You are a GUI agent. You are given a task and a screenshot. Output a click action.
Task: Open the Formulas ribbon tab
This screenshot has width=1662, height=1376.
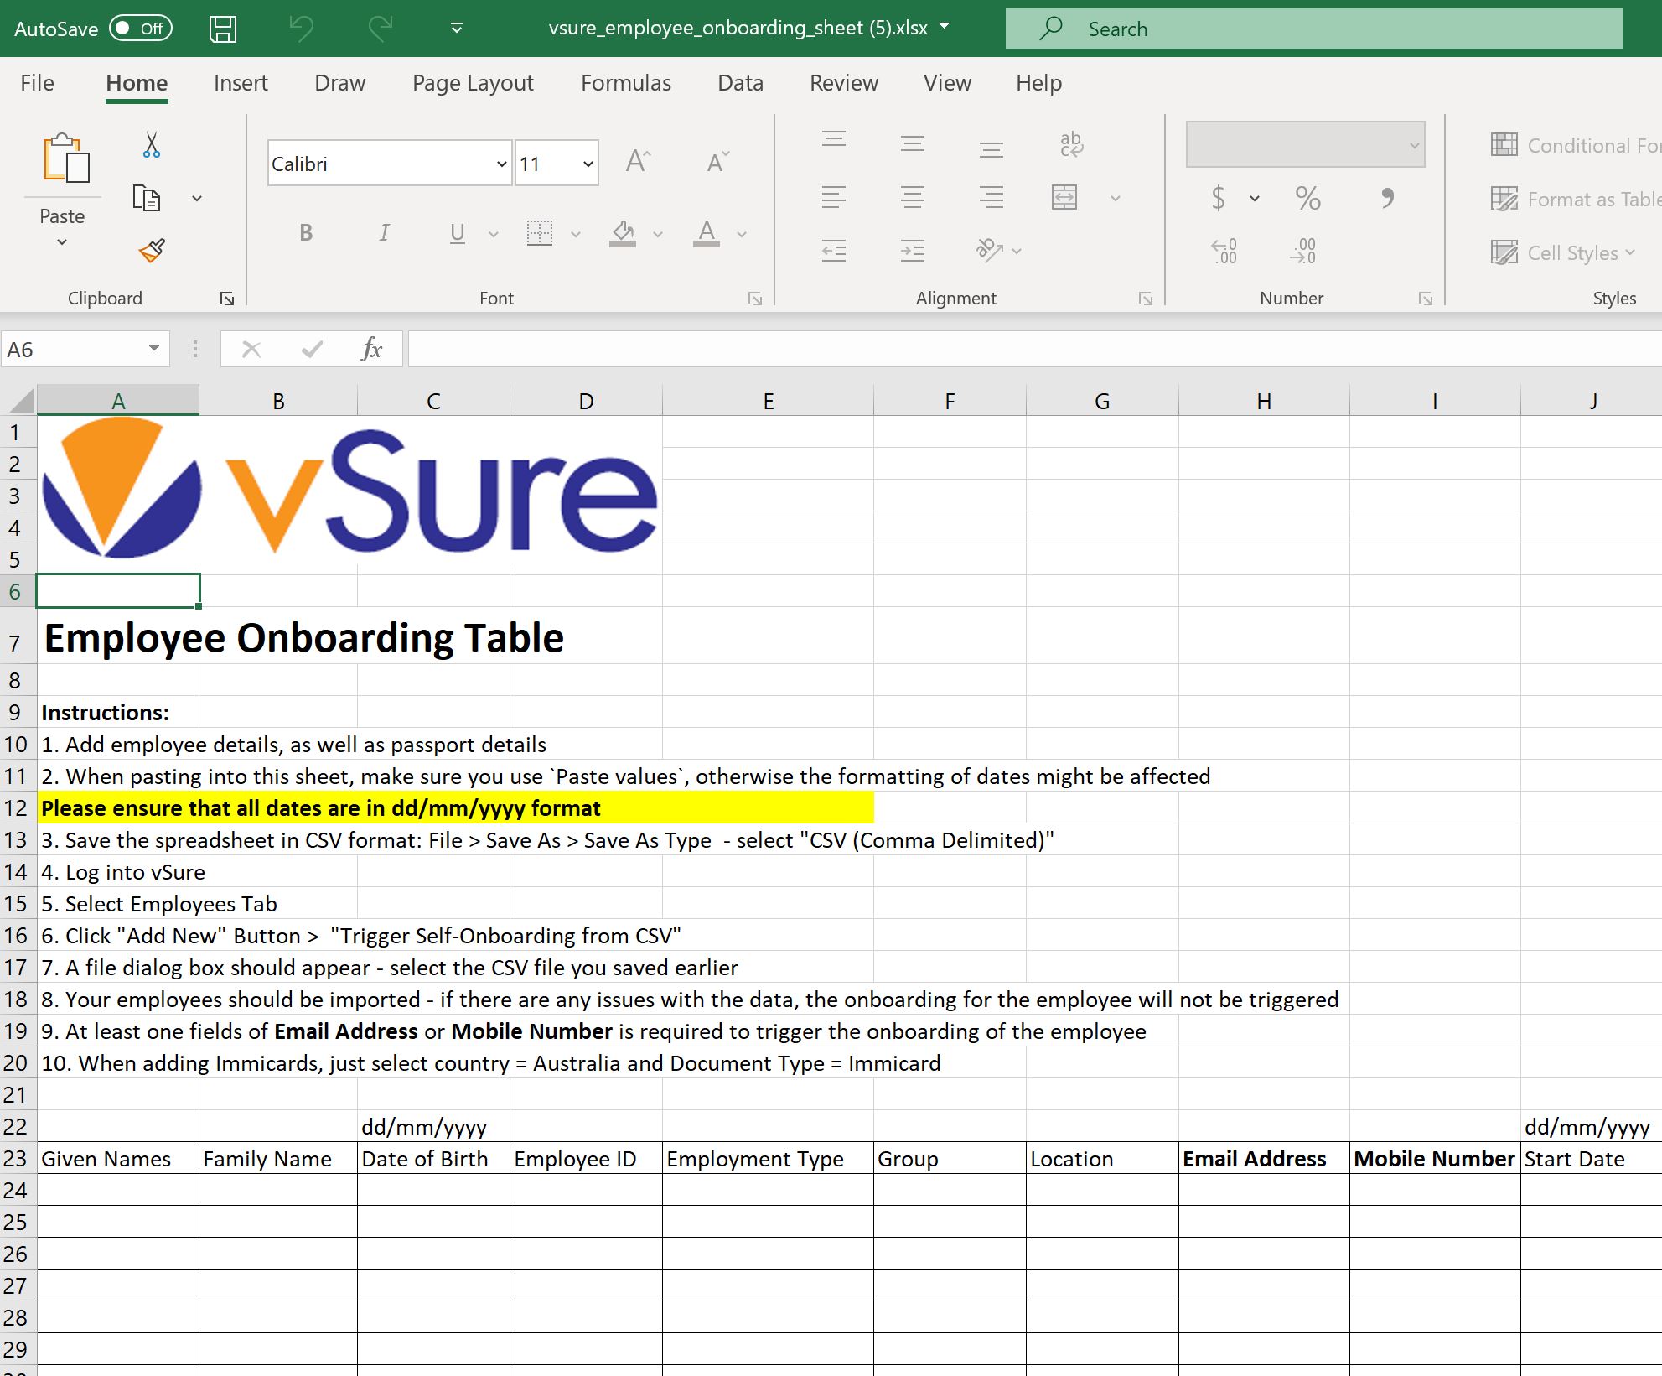625,83
